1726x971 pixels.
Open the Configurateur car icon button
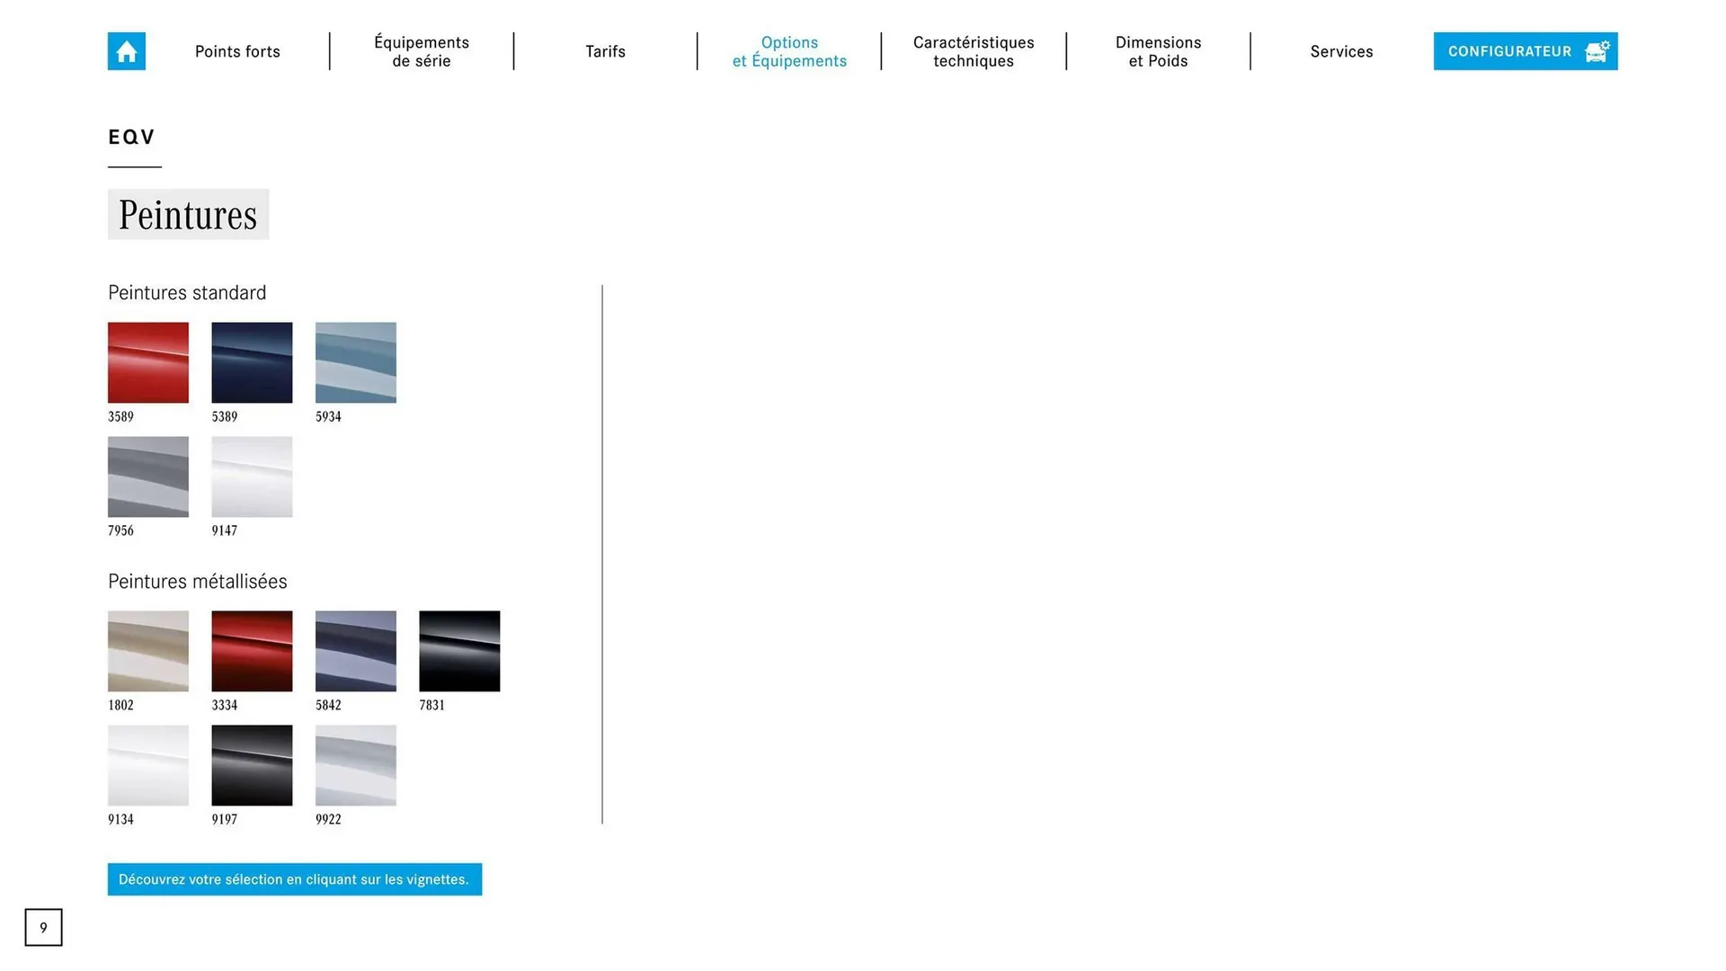coord(1596,51)
